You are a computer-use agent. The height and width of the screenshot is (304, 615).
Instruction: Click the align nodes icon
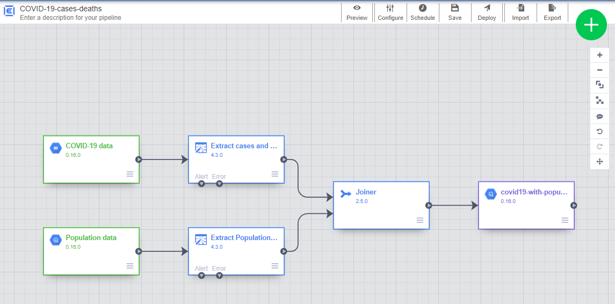tap(599, 100)
